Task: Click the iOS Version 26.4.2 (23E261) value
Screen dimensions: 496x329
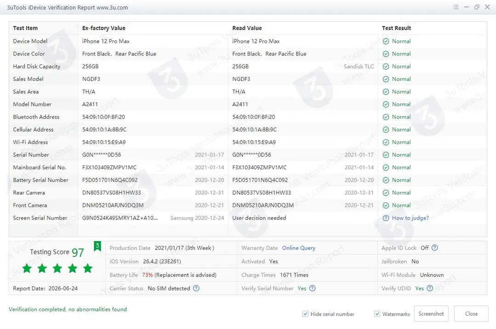Action: pyautogui.click(x=162, y=261)
